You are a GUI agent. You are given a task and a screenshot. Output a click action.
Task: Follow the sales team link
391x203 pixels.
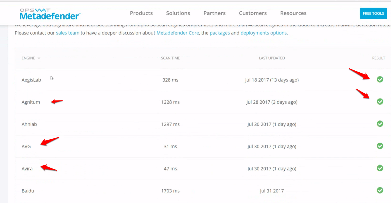(x=68, y=33)
